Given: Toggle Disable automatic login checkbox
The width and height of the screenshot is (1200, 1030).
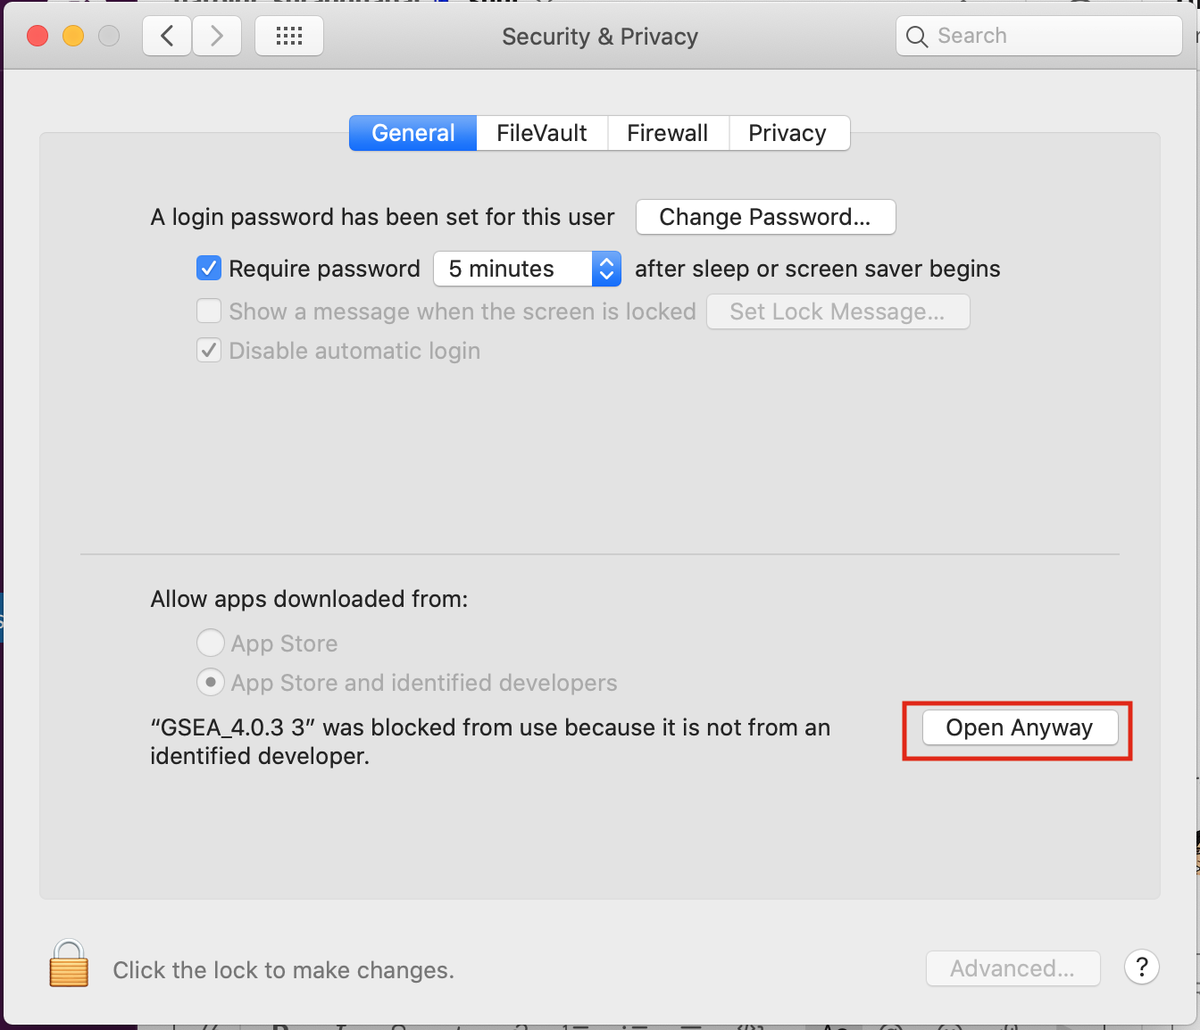Looking at the screenshot, I should [209, 351].
